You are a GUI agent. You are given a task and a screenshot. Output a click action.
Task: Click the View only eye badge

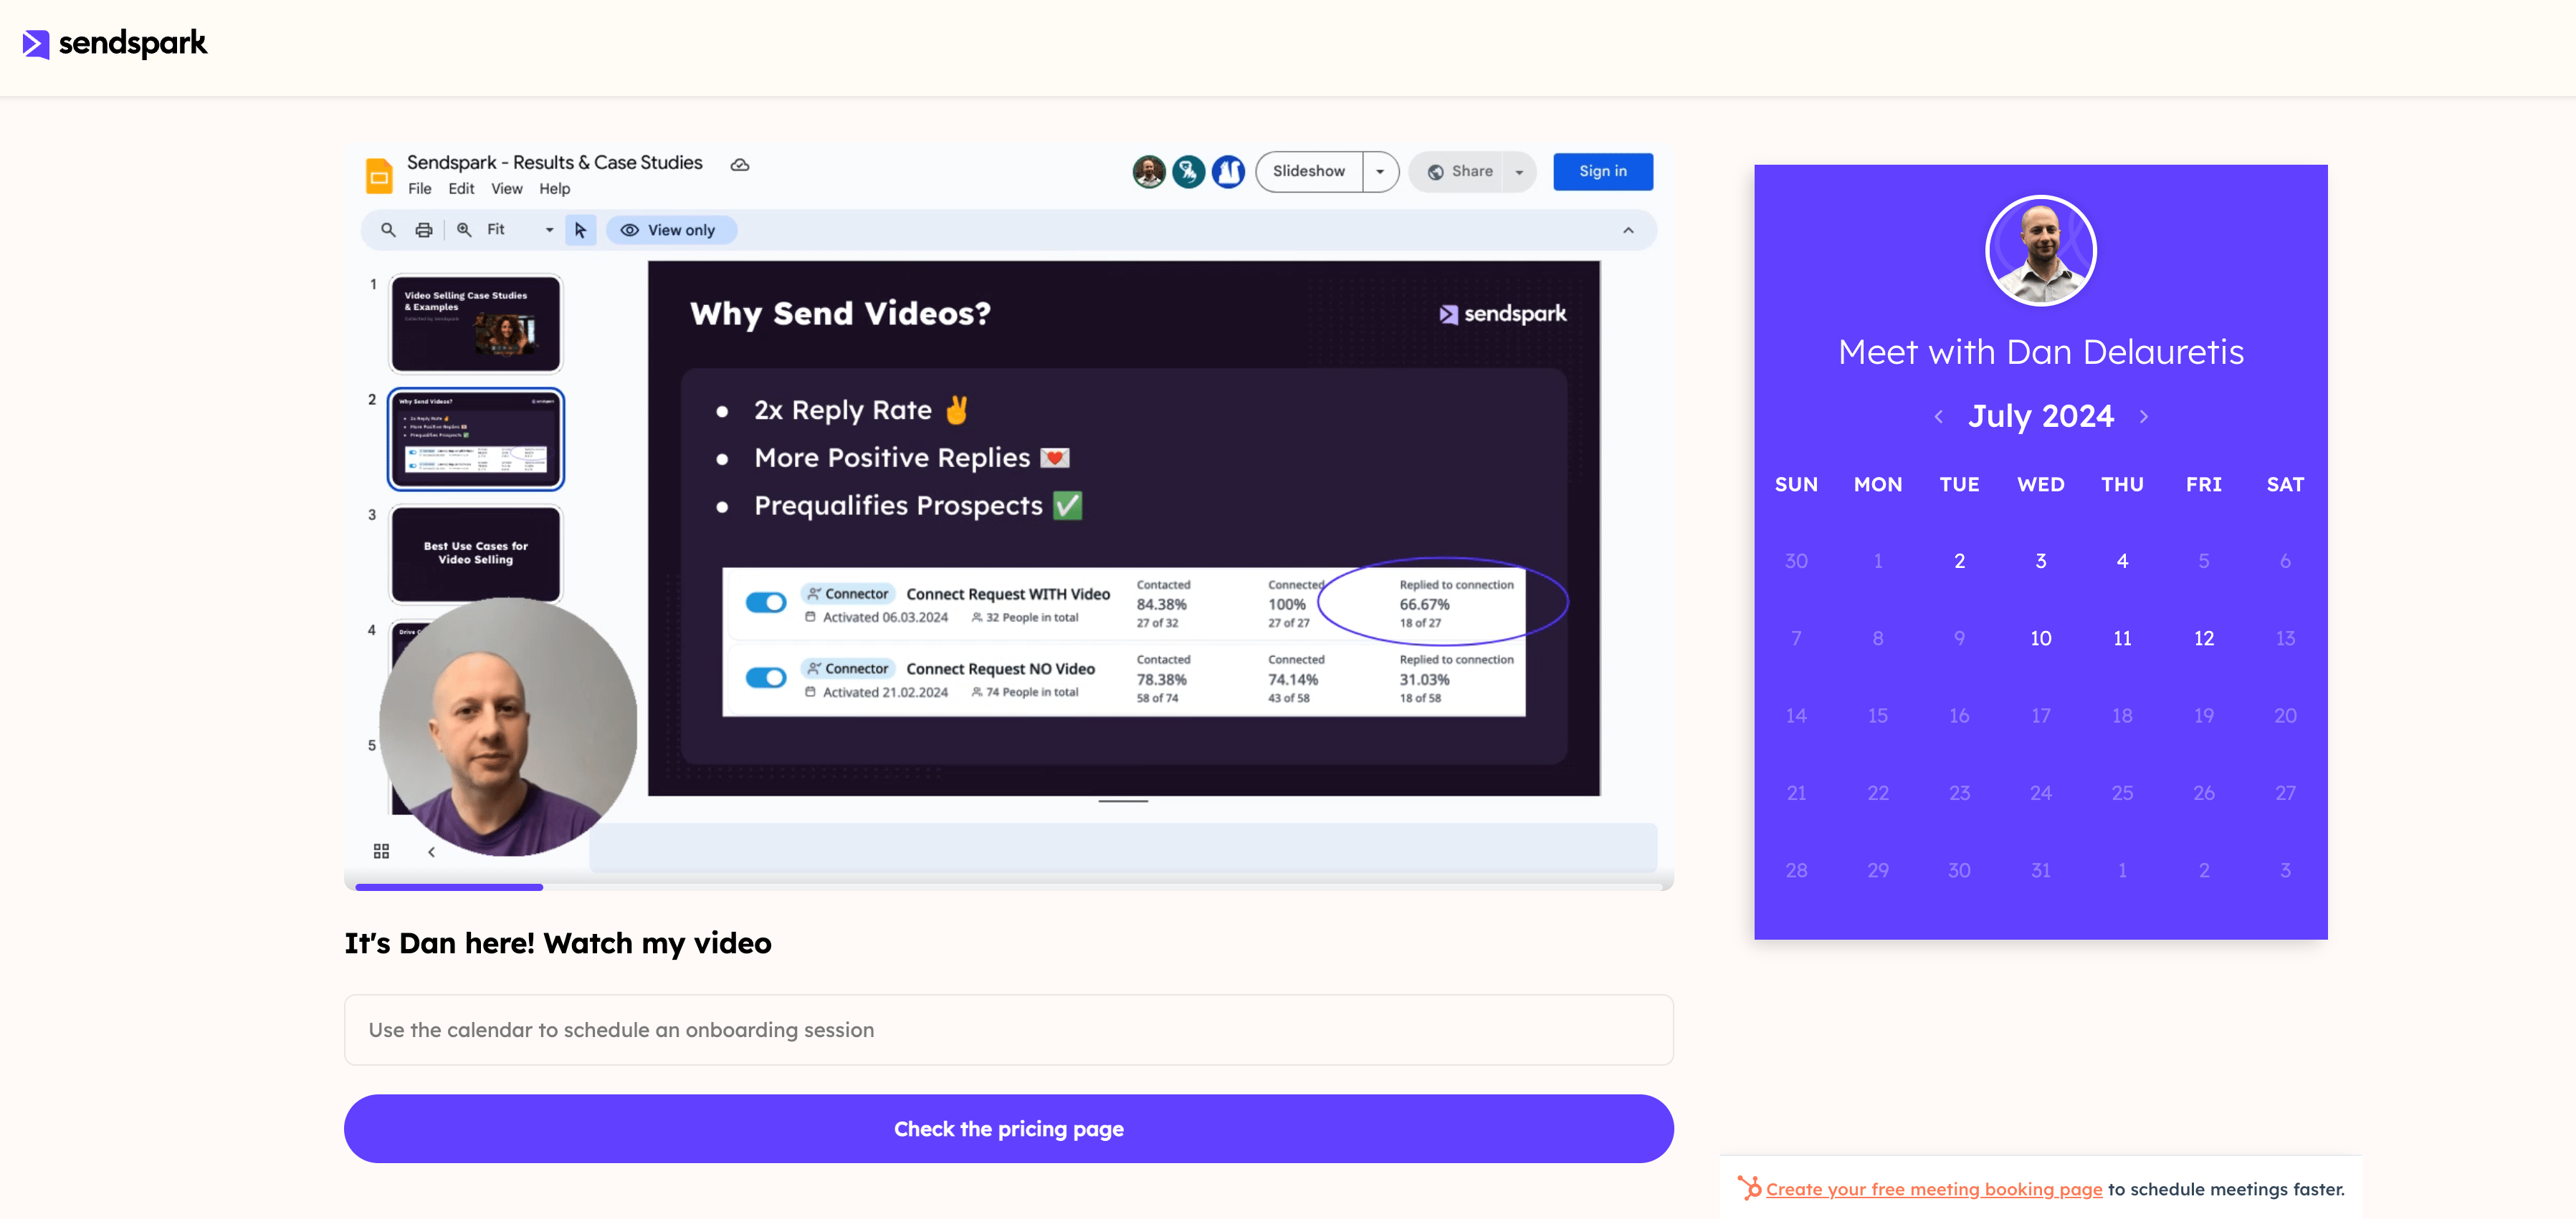(671, 230)
